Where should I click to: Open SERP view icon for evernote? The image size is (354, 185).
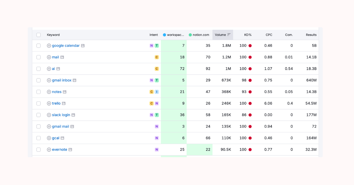pos(70,149)
